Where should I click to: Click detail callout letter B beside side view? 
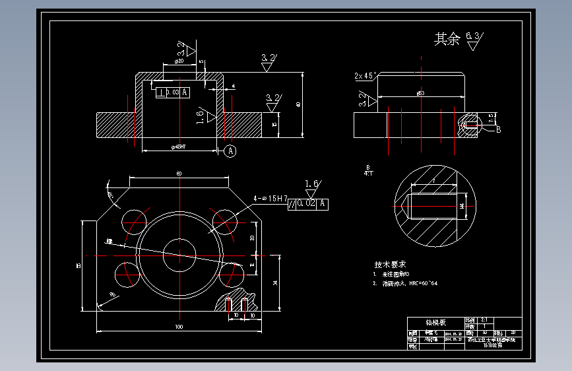498,129
